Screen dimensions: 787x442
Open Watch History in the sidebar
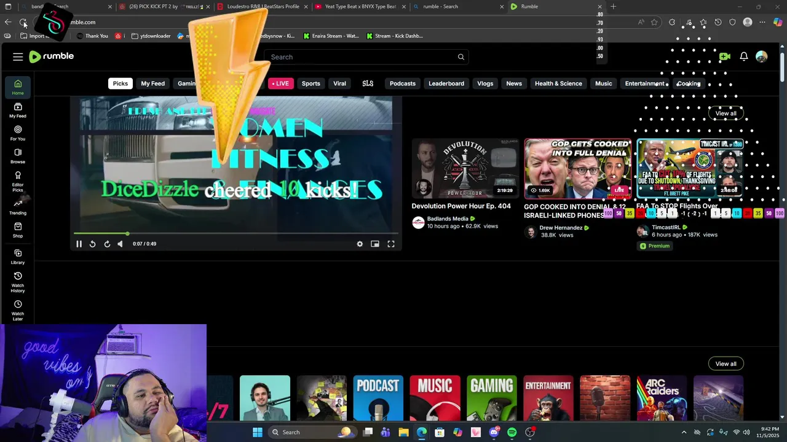(x=18, y=282)
